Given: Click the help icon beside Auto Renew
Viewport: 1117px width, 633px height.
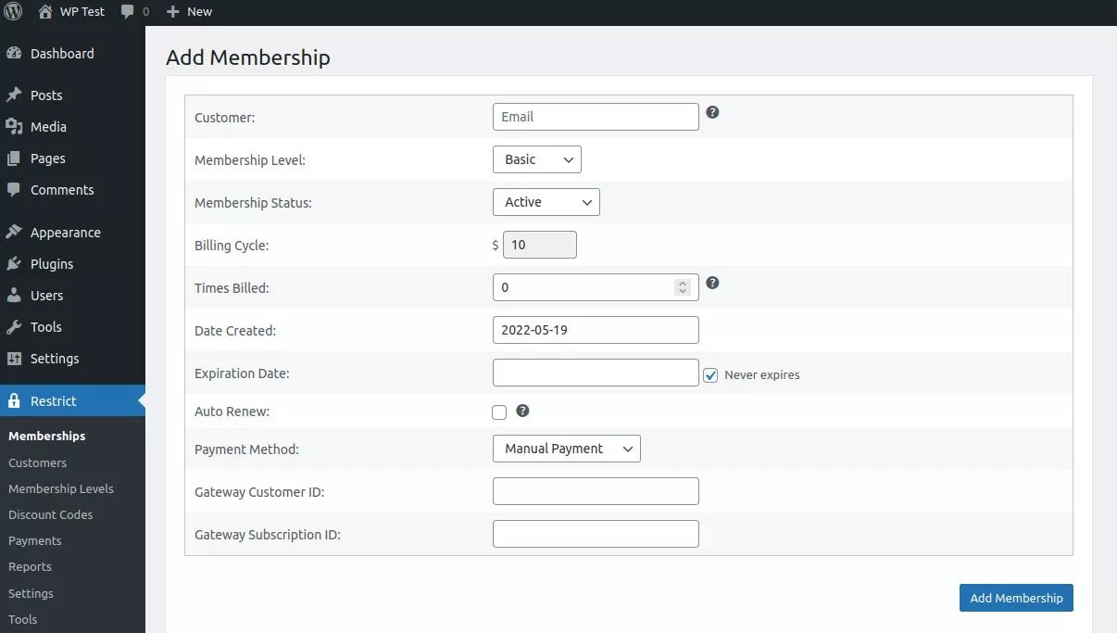Looking at the screenshot, I should click(x=522, y=411).
